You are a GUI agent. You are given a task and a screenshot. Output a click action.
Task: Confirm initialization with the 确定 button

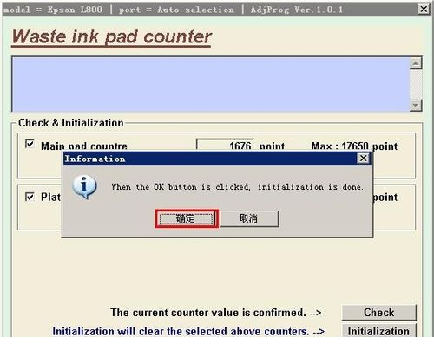187,218
